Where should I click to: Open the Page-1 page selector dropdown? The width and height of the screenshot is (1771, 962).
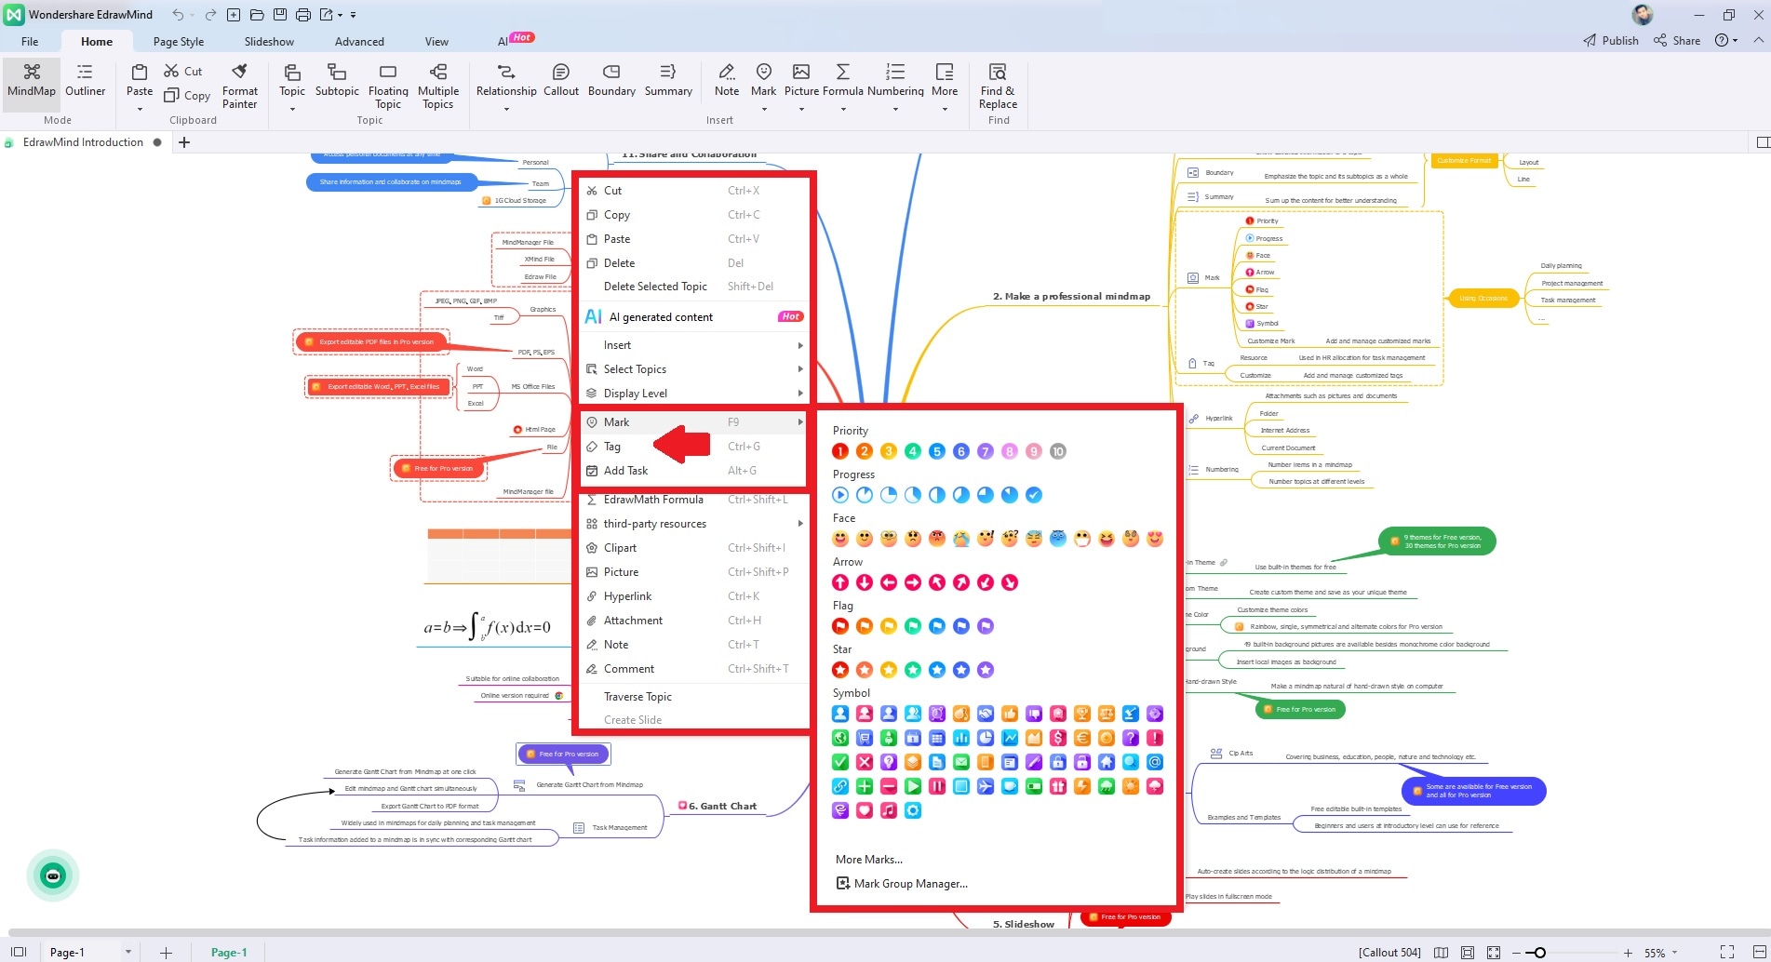pos(128,952)
